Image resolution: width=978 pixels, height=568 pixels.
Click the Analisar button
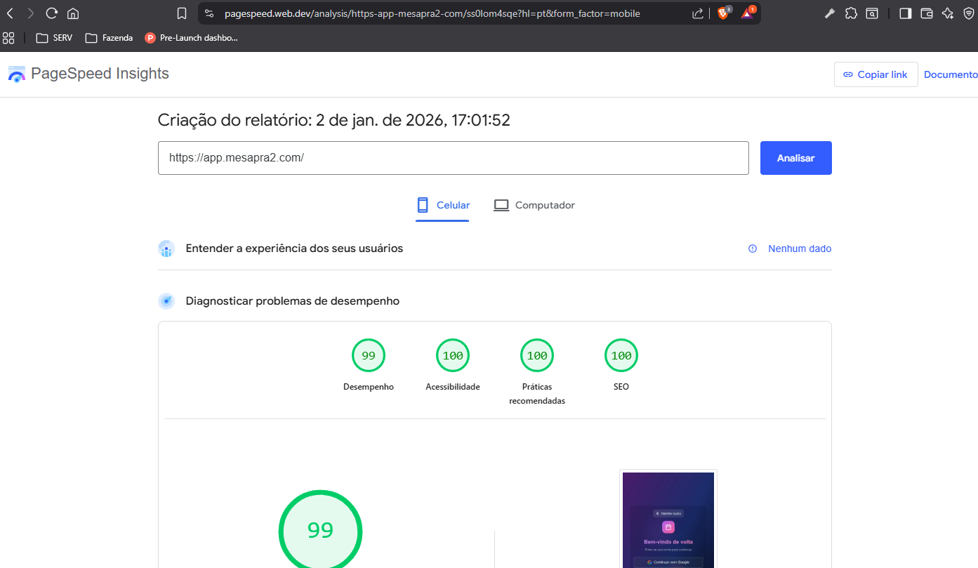[795, 158]
